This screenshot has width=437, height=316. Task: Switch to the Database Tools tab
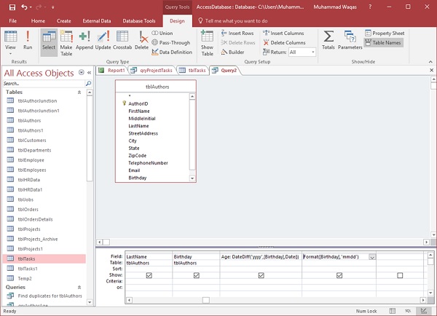(138, 22)
